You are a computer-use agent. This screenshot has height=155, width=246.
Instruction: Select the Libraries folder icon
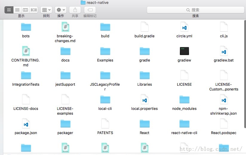click(x=145, y=75)
